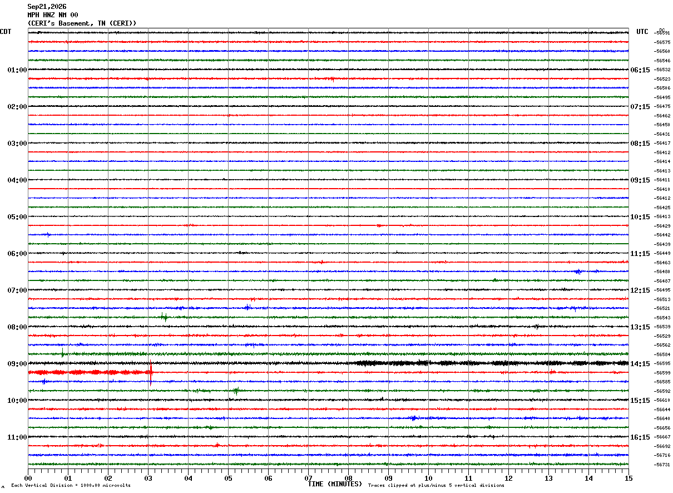Click the vertical division microvolts scale note
The height and width of the screenshot is (493, 673).
click(x=71, y=485)
